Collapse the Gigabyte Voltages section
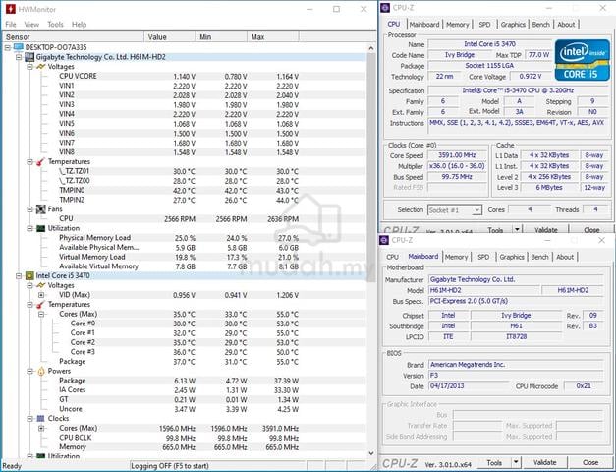 tap(30, 67)
